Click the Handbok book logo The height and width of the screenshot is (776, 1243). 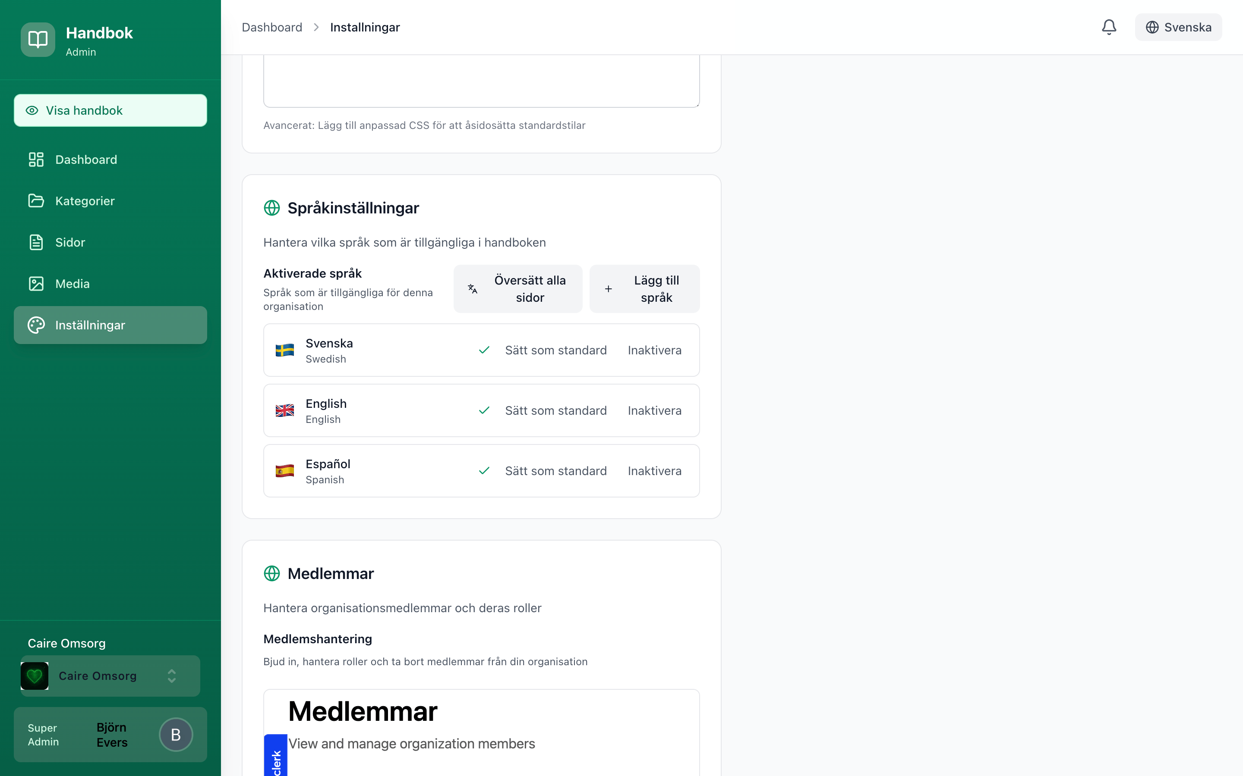click(37, 39)
